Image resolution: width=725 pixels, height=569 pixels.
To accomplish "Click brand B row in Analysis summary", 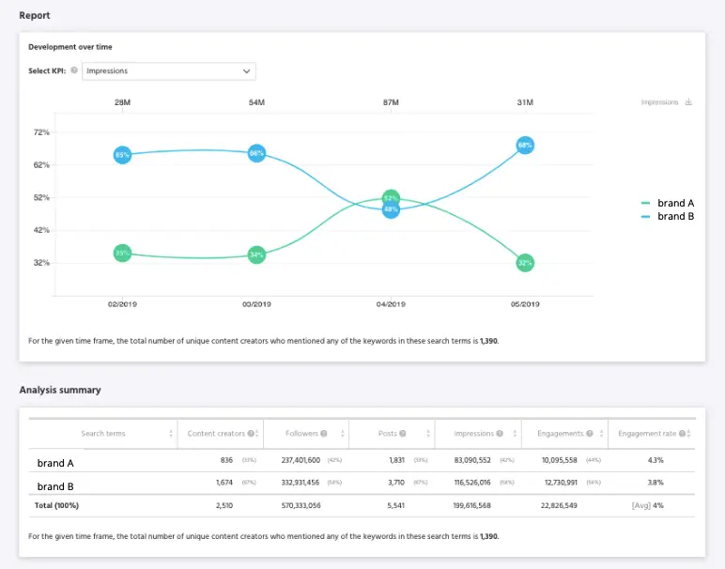I will pos(56,486).
